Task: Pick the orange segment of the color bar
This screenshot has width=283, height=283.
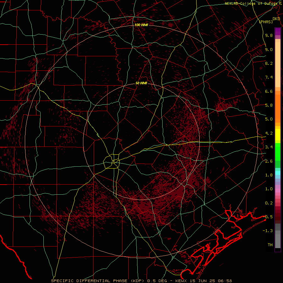Action: tap(278, 108)
